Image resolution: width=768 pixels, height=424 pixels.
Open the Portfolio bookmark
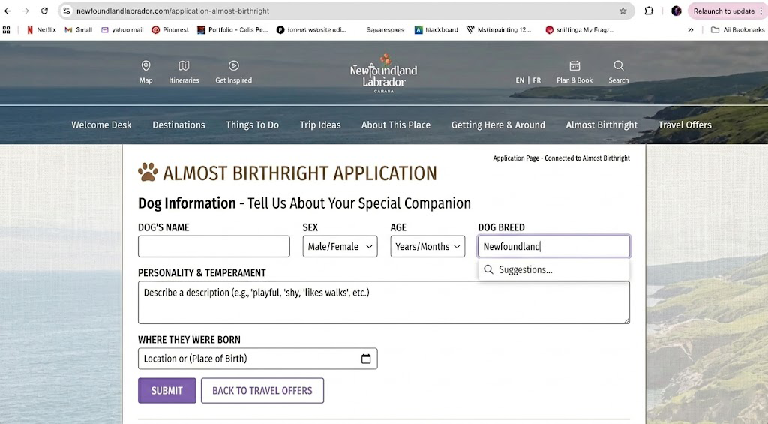point(232,30)
